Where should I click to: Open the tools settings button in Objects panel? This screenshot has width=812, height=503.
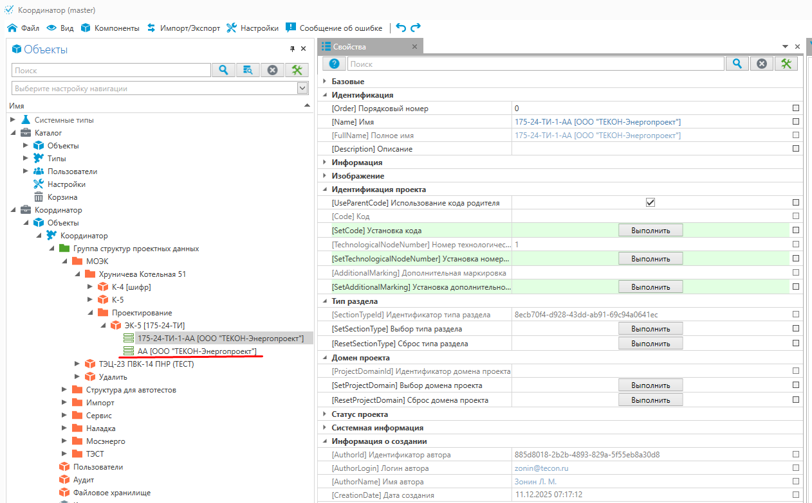coord(297,70)
